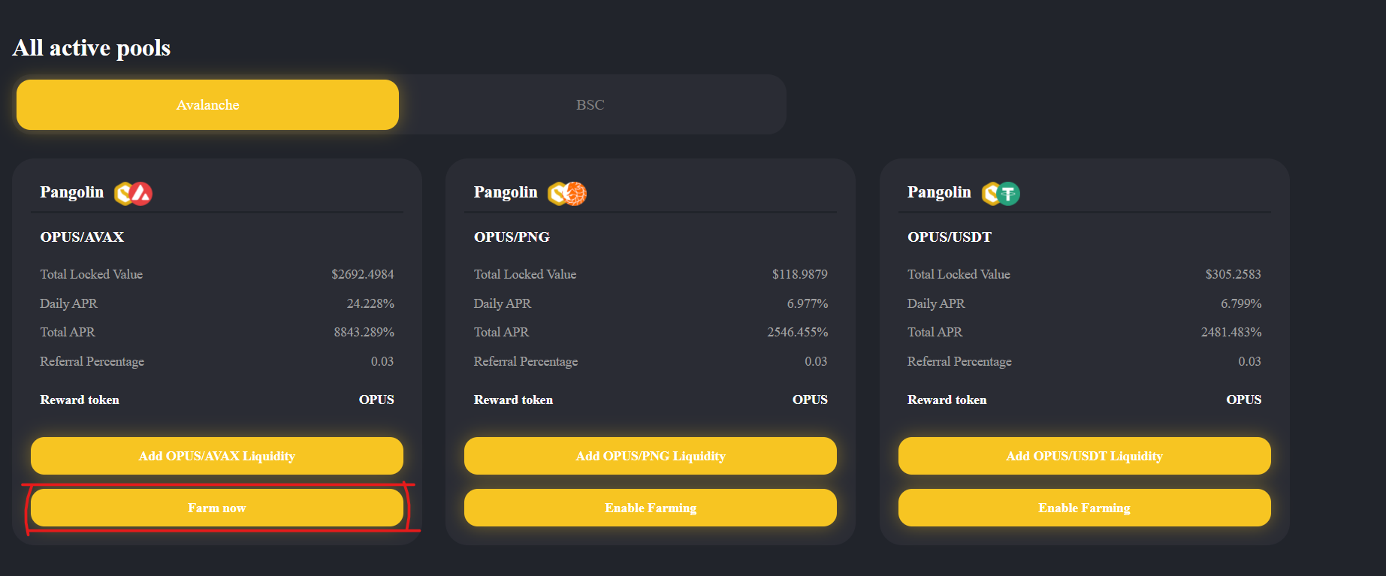Click the $305.2583 Total Locked Value
1386x576 pixels.
[1234, 274]
